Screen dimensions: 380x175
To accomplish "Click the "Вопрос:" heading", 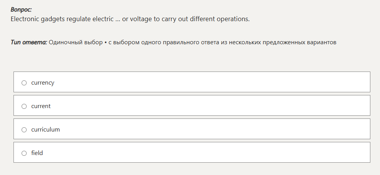I will click(x=21, y=10).
